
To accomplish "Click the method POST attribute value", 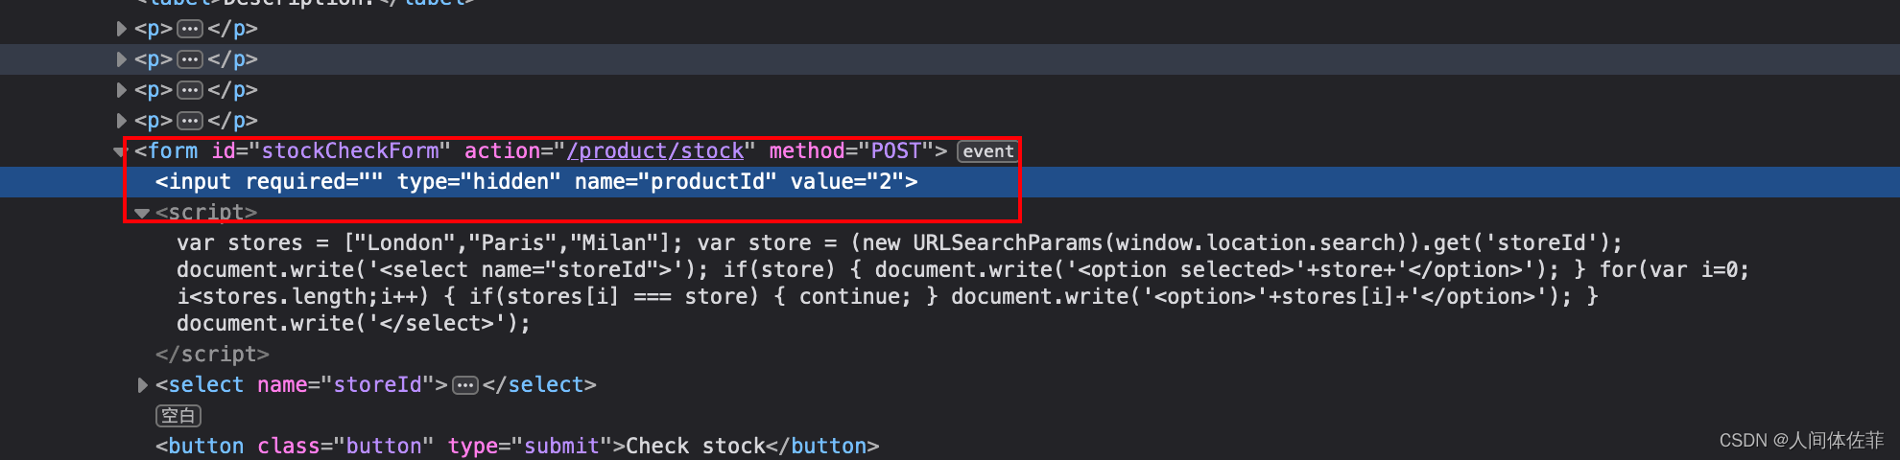I will (x=896, y=151).
